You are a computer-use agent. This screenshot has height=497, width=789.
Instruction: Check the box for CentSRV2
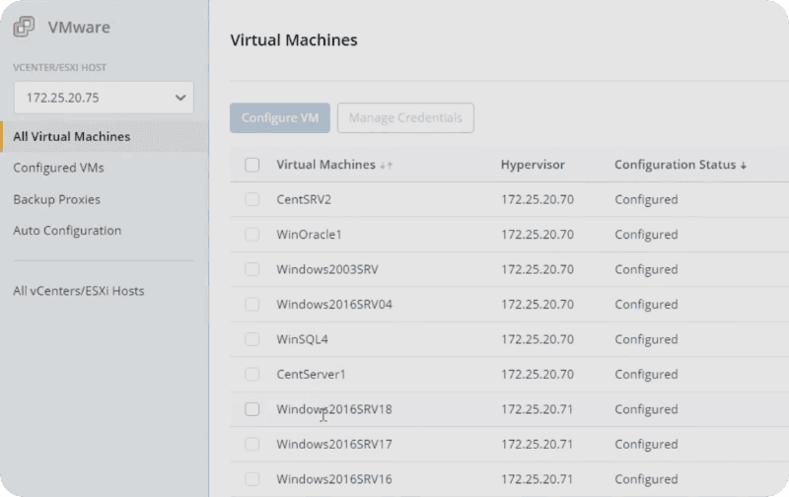pos(252,199)
